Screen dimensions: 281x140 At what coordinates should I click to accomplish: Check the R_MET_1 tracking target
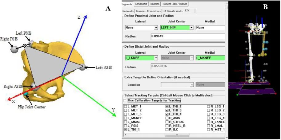[208, 130]
